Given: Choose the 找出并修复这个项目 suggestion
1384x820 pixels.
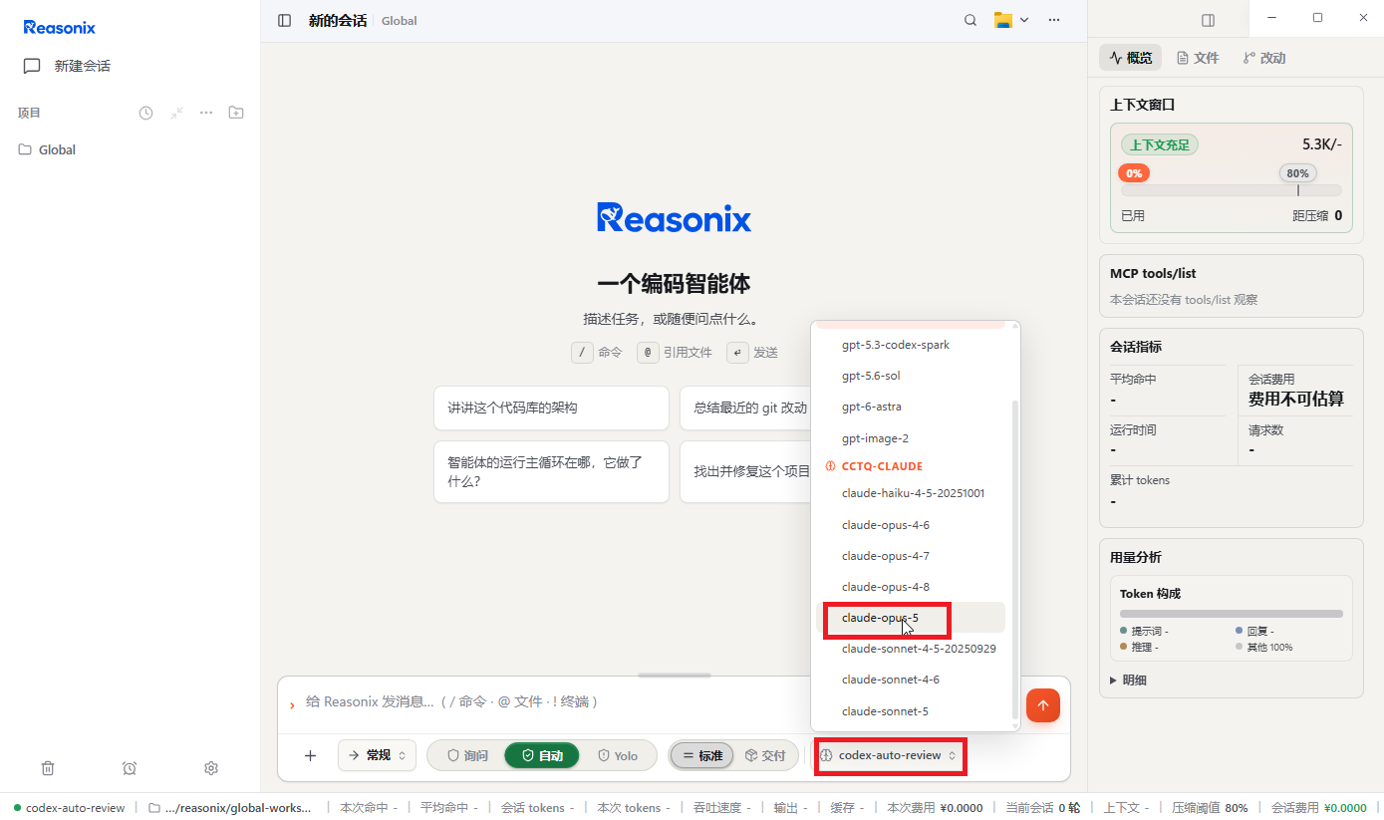Looking at the screenshot, I should click(x=746, y=471).
